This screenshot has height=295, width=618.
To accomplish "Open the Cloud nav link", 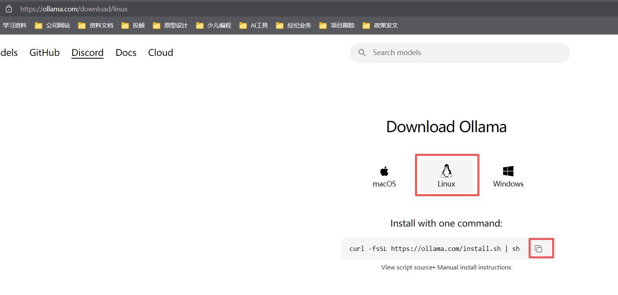I will (160, 53).
